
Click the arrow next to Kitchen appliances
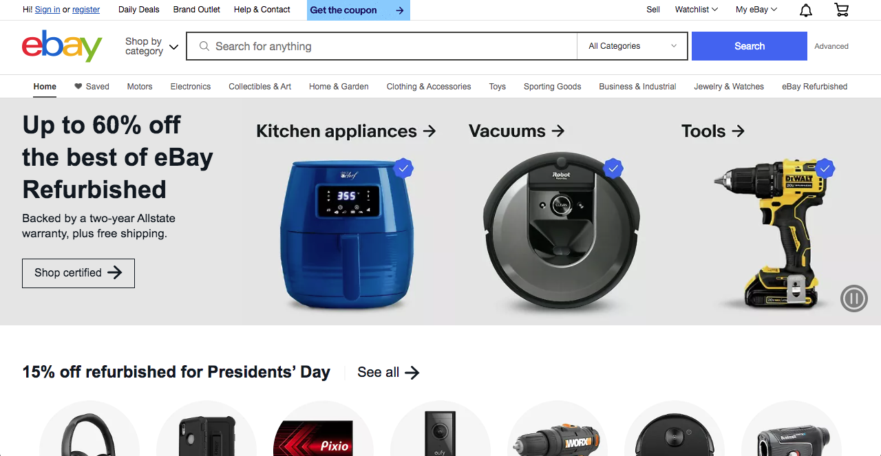(429, 131)
